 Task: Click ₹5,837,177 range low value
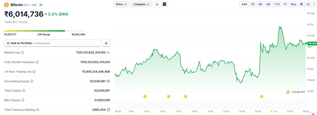point(10,34)
